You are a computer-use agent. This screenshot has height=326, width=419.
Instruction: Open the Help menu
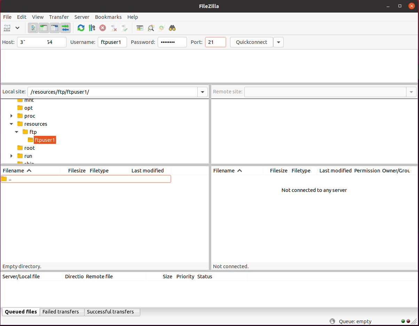click(133, 17)
